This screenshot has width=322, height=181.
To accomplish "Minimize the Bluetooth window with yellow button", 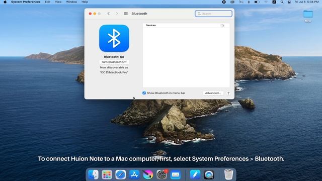I will pos(95,14).
